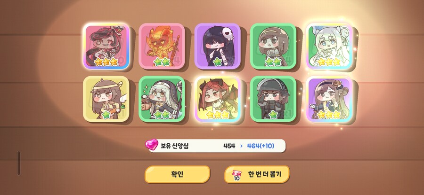The height and width of the screenshot is (195, 424).
Task: Click the 확인 confirm button
Action: tap(177, 174)
